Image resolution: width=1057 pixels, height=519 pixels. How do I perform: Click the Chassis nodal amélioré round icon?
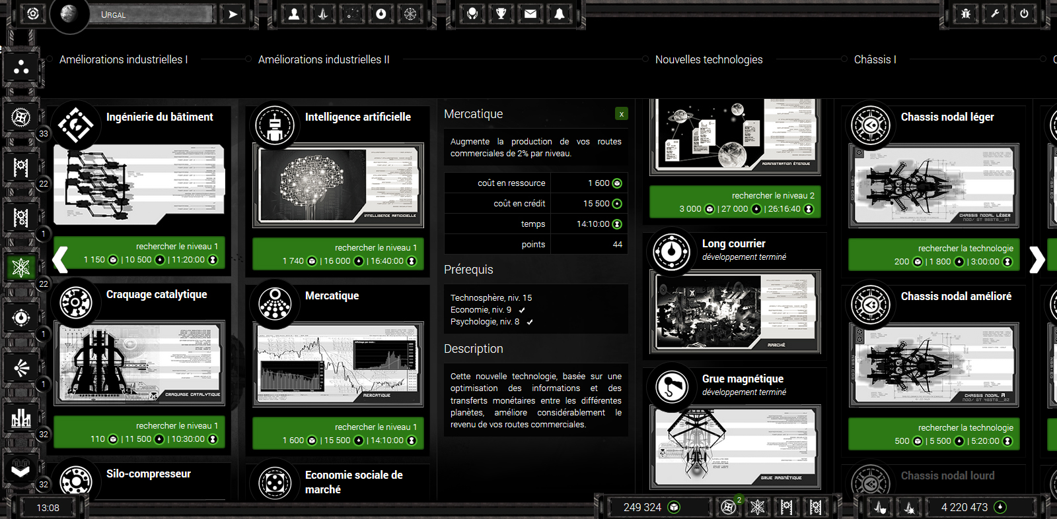tap(871, 305)
